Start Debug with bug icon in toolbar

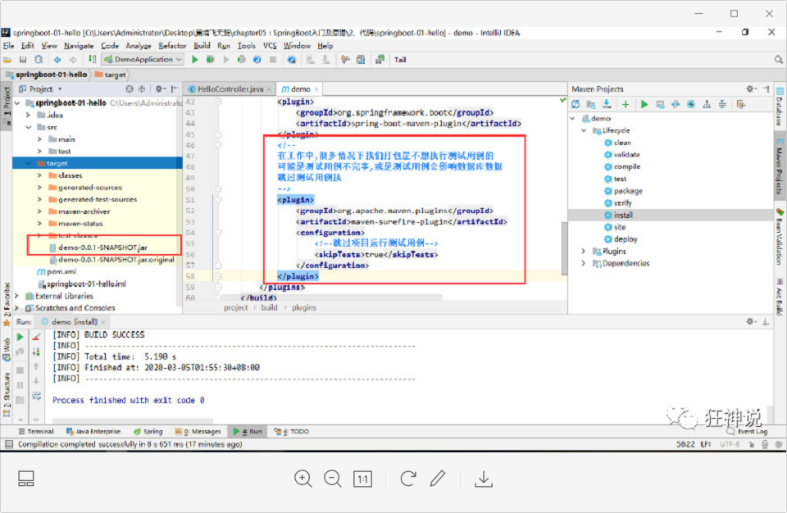211,60
